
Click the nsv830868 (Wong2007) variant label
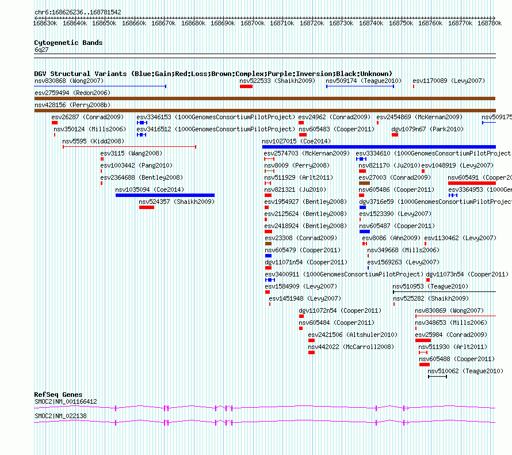[x=69, y=81]
